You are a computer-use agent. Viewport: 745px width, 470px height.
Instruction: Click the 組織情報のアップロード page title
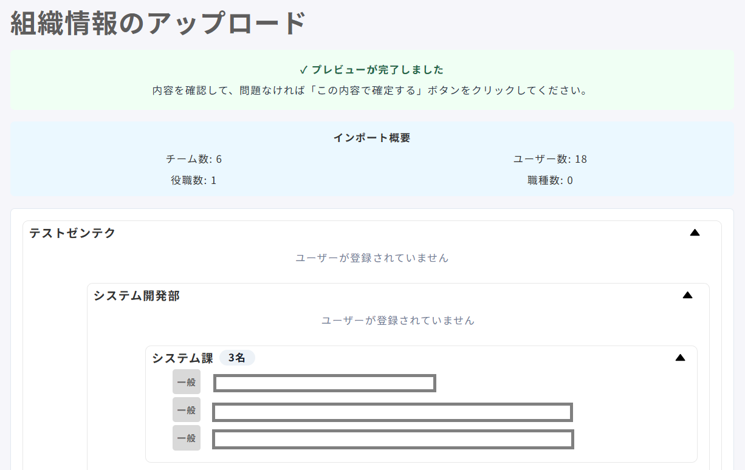coord(158,24)
